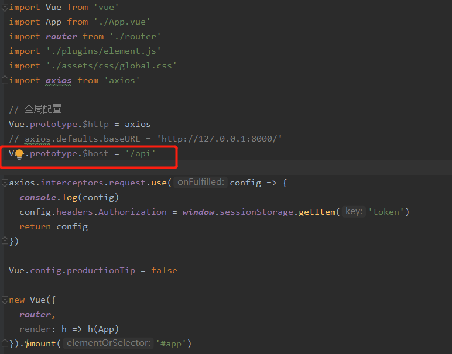Open the http://127.0.0.1:8000/ link in comment
Viewport: 452px width, 354px height.
click(x=219, y=139)
